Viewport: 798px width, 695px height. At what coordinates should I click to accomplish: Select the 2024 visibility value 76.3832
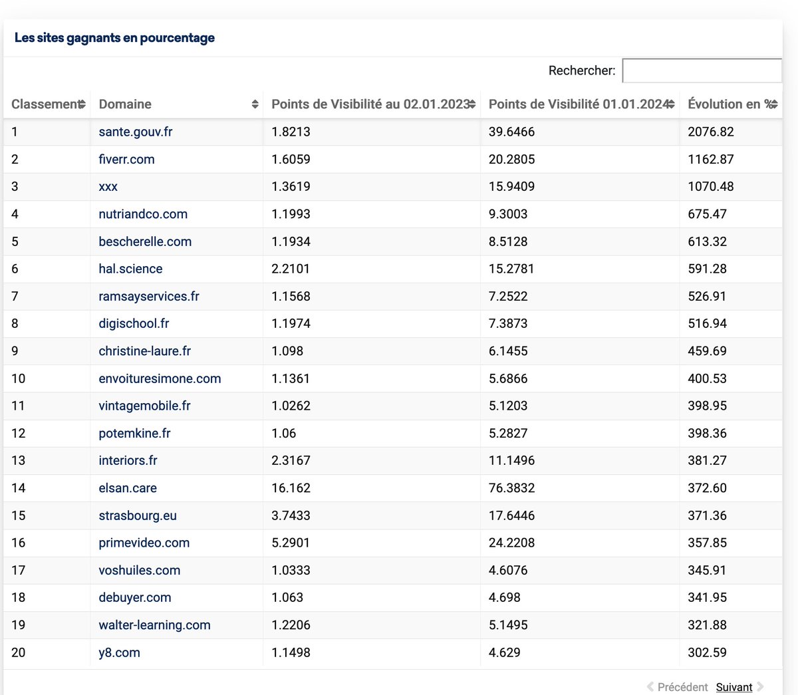[x=511, y=488]
